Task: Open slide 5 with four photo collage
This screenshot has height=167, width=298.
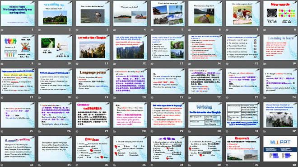Action: point(168,14)
